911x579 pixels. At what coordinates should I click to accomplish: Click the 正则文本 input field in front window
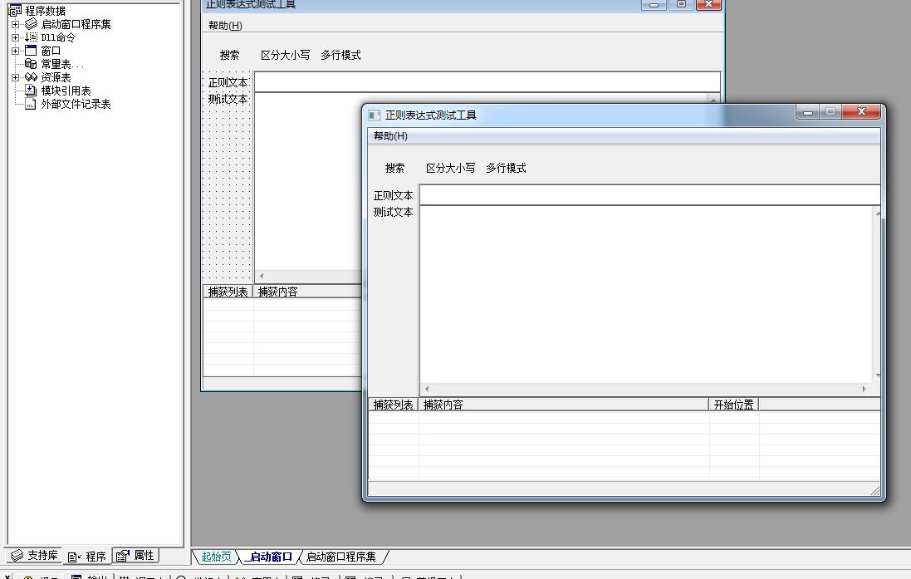[x=648, y=195]
